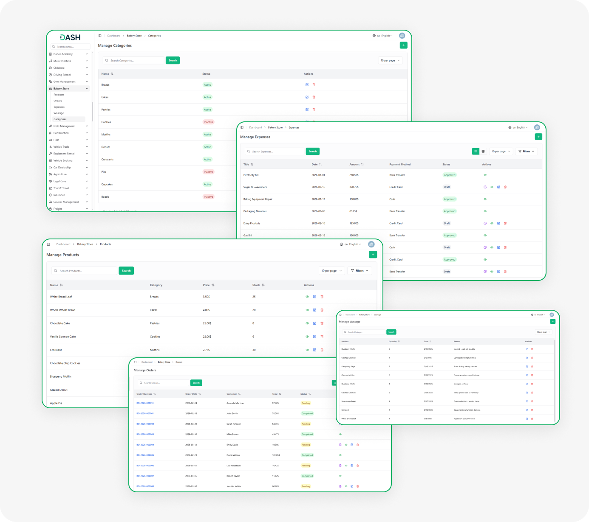589x522 pixels.
Task: Switch Expenses to grid view
Action: coord(483,152)
